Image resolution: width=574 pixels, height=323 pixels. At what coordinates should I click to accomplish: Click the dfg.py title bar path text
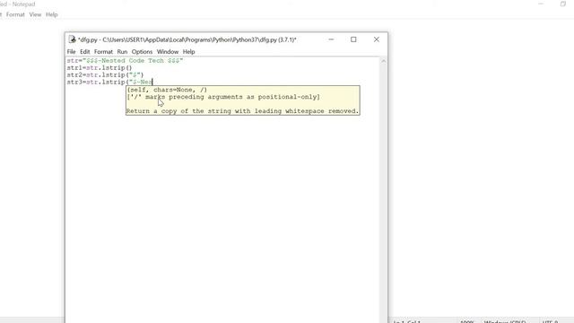pos(187,39)
